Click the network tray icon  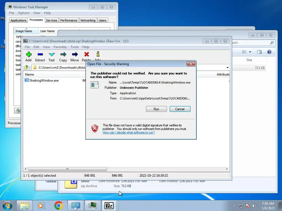[241, 206]
